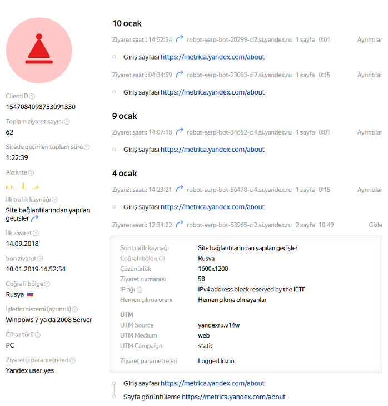Viewport: 388px width, 406px height.
Task: Click Logged In.no parameter value
Action: click(x=216, y=361)
